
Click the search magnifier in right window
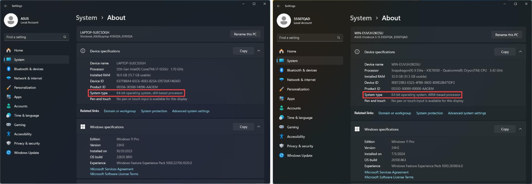[338, 38]
